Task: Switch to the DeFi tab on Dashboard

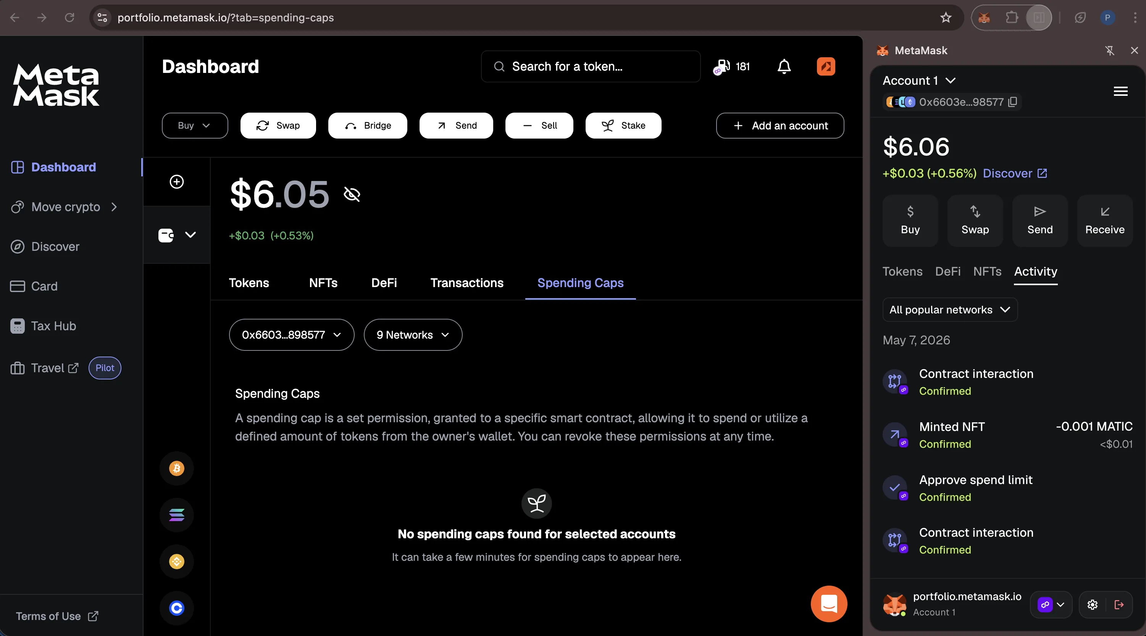Action: pos(384,283)
